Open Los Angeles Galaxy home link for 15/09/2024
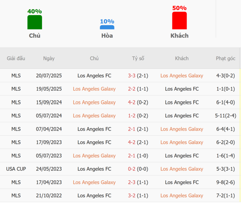Image resolution: width=241 pixels, height=206 pixels. click(94, 102)
